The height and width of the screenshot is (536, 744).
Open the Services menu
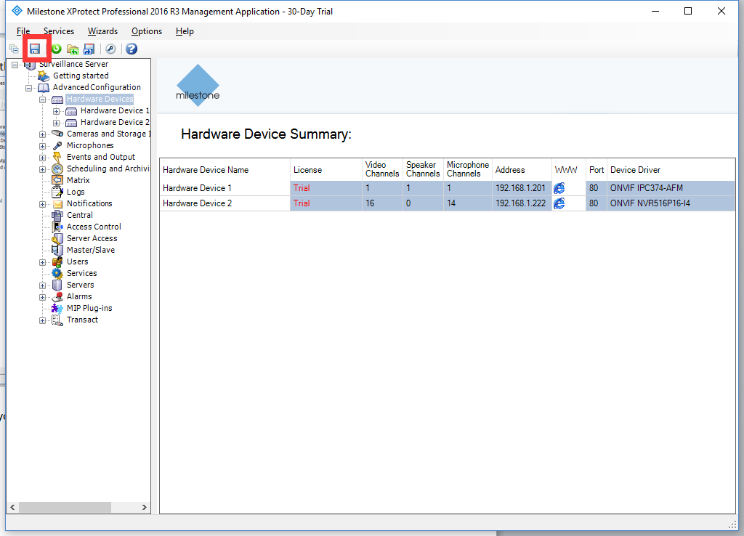coord(59,31)
